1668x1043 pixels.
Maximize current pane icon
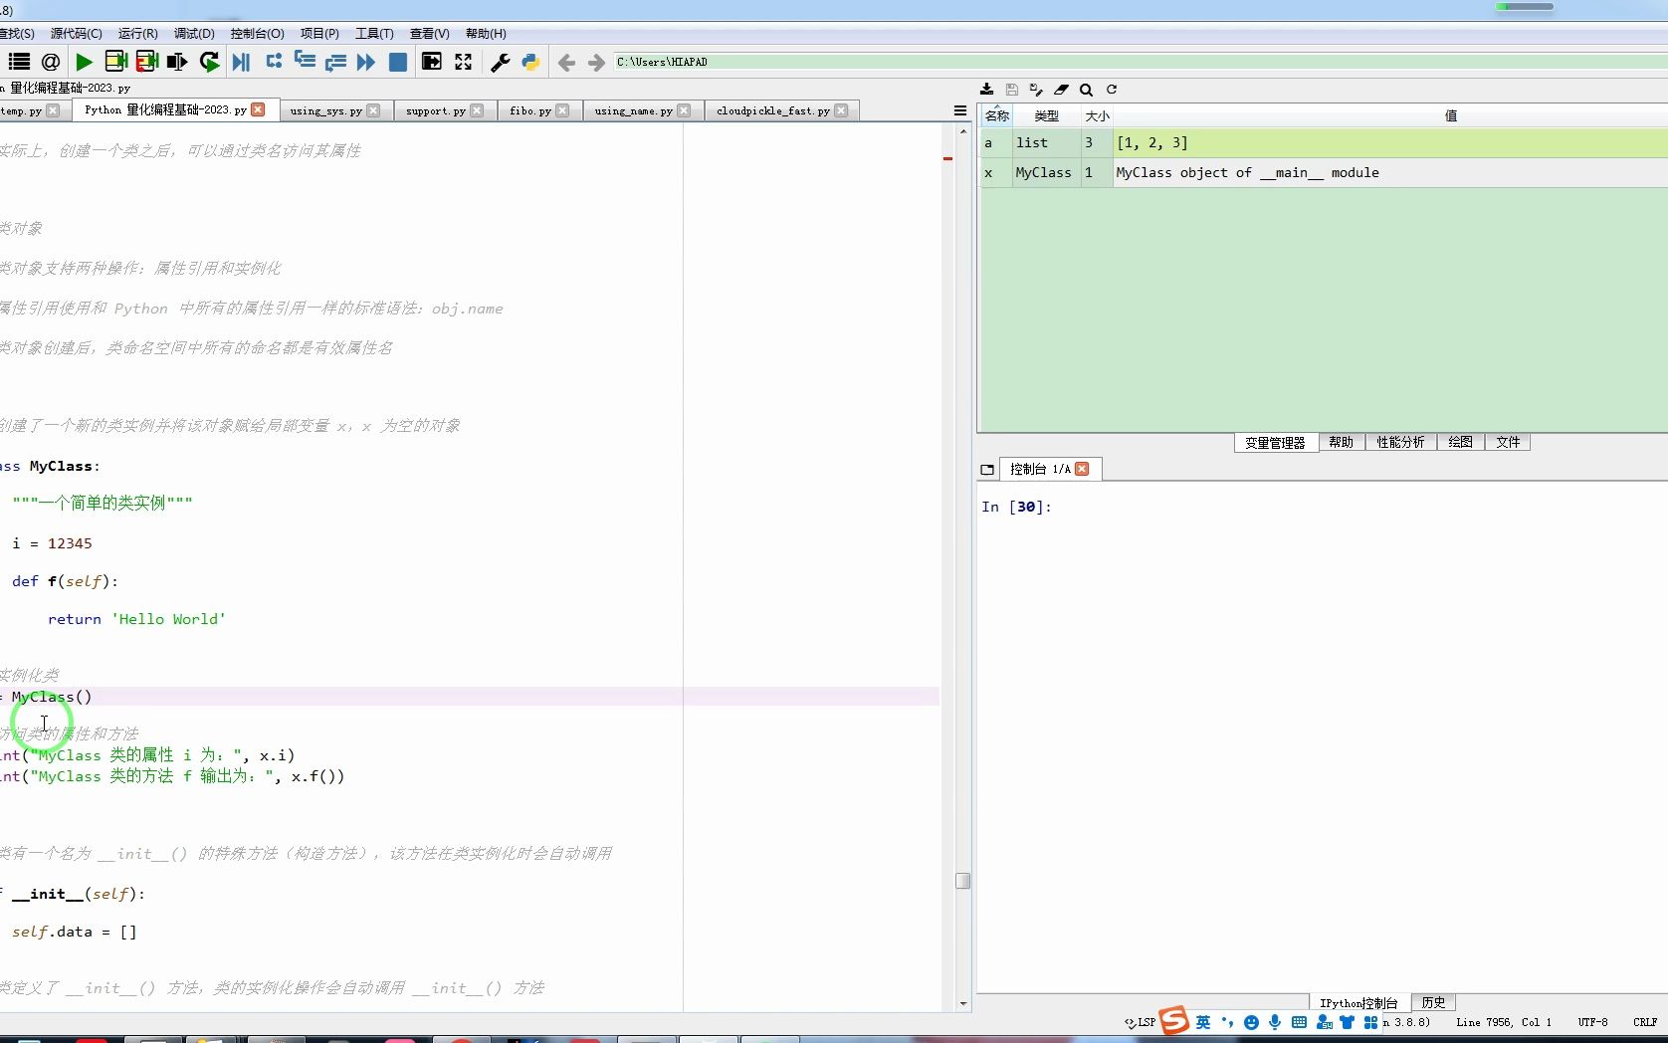point(432,62)
